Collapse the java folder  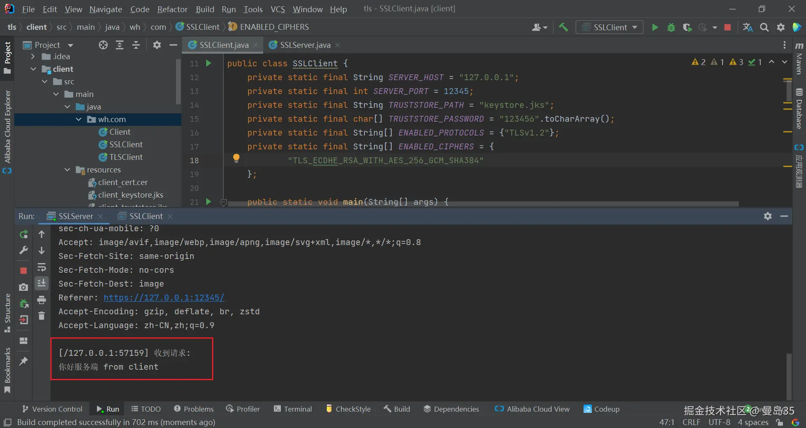pyautogui.click(x=67, y=107)
